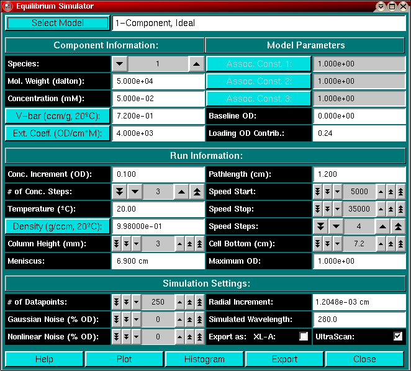
Task: Click triple-up arrow for Speed Start
Action: pyautogui.click(x=400, y=192)
